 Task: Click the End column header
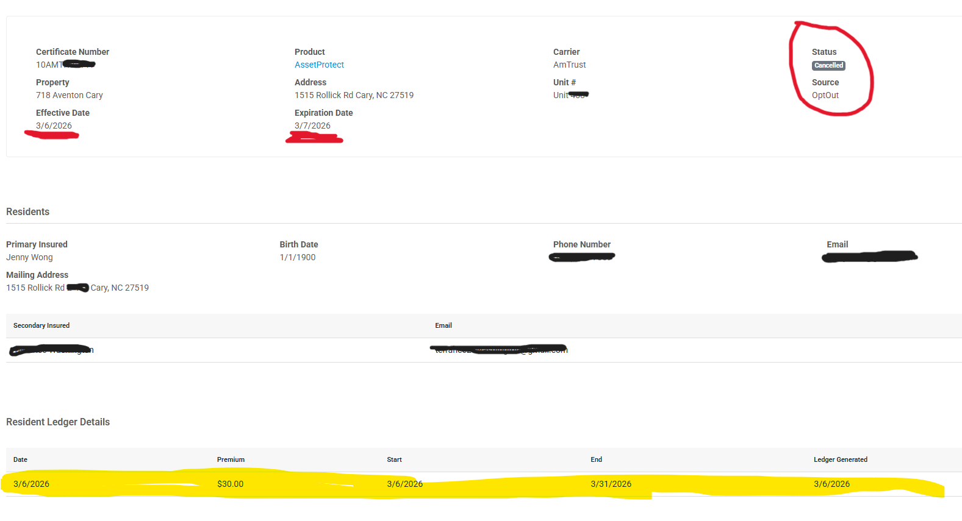(596, 459)
